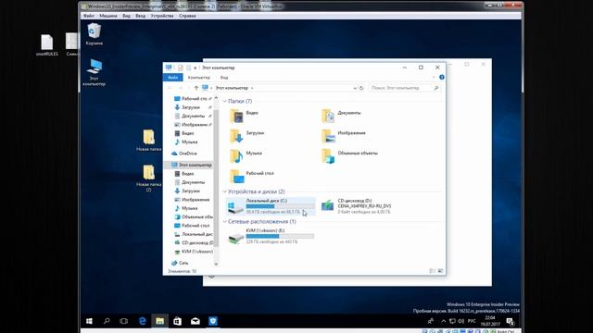
Task: Select the Новая папка (2) desktop folder
Action: point(148,179)
